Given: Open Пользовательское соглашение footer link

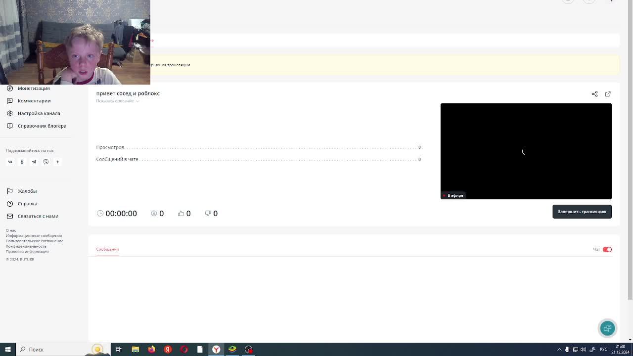Looking at the screenshot, I should 35,241.
